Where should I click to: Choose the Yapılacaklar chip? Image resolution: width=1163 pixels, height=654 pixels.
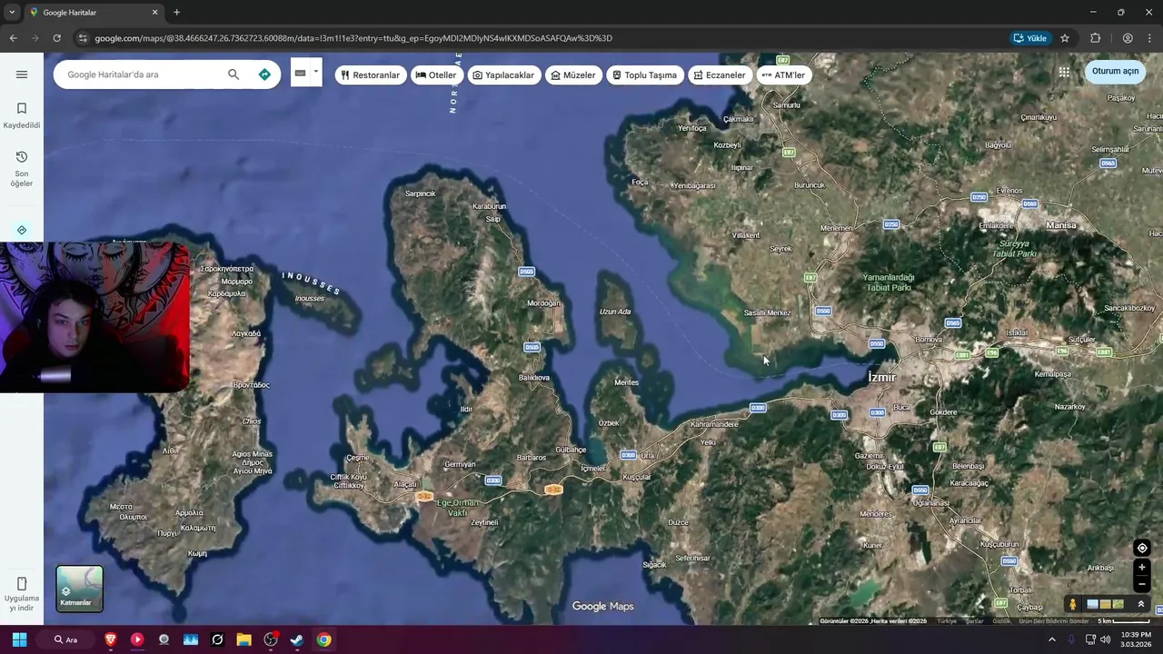pyautogui.click(x=503, y=75)
